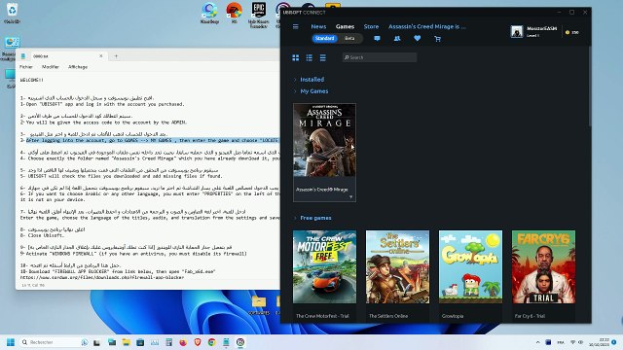Open the Assassin's Creed Mirage news tab
The image size is (623, 350).
427,26
